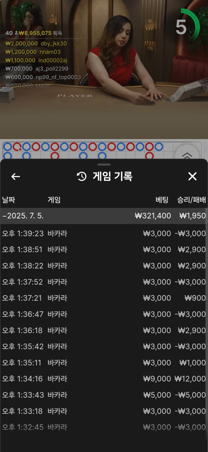The image size is (208, 452).
Task: Click the 승리/패배 column header
Action: tap(191, 200)
